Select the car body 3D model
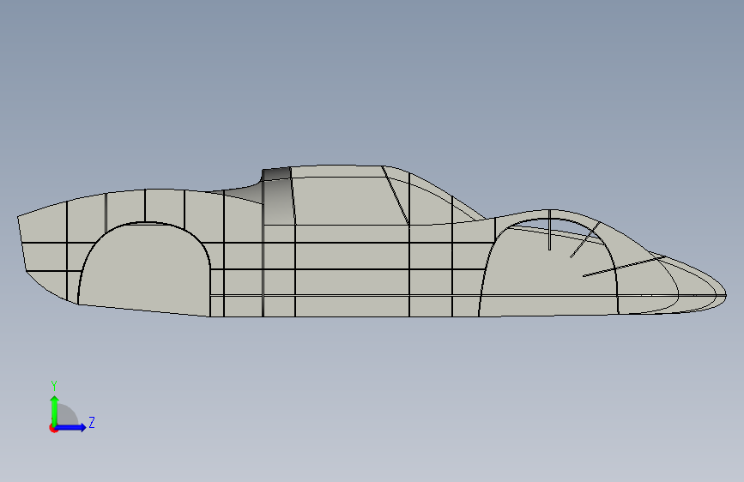The image size is (744, 482). (372, 241)
